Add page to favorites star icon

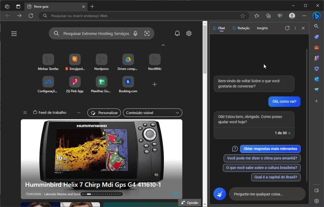tap(243, 16)
